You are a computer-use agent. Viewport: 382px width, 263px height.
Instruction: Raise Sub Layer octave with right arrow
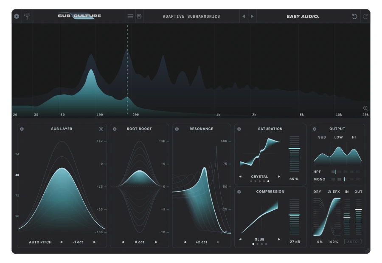[x=94, y=242]
